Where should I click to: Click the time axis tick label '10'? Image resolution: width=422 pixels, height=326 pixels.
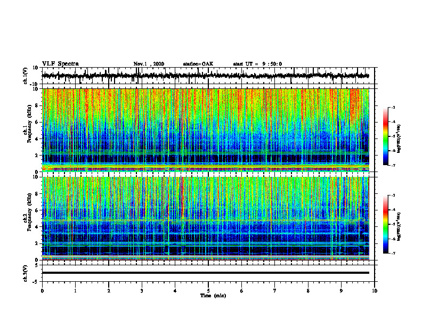coord(375,291)
